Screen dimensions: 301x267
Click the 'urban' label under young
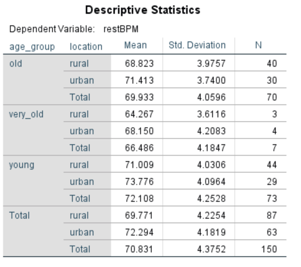pyautogui.click(x=82, y=182)
